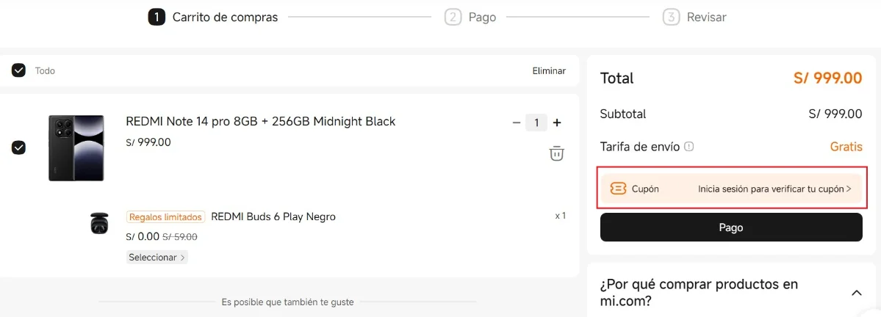Open REDMI Note 14 pro phone image

[x=76, y=147]
